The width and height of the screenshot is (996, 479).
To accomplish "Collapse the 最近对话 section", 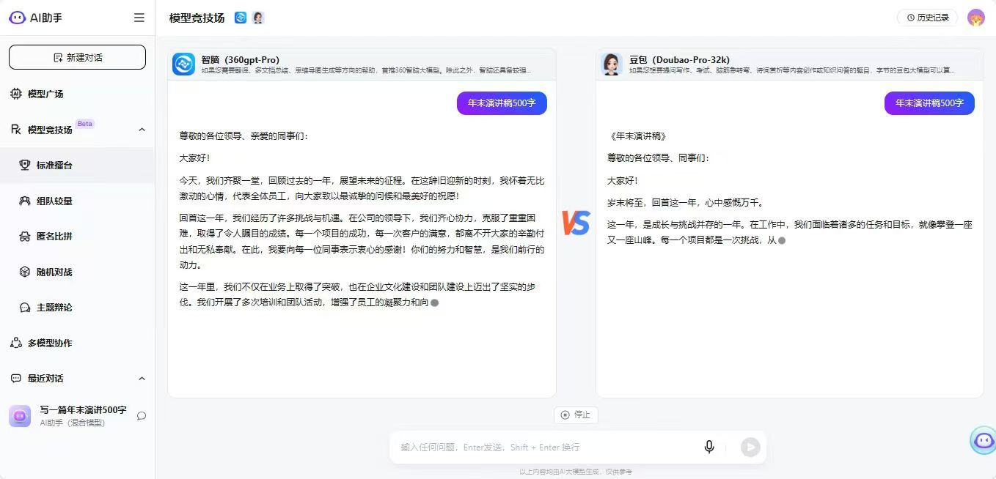I will tap(142, 378).
